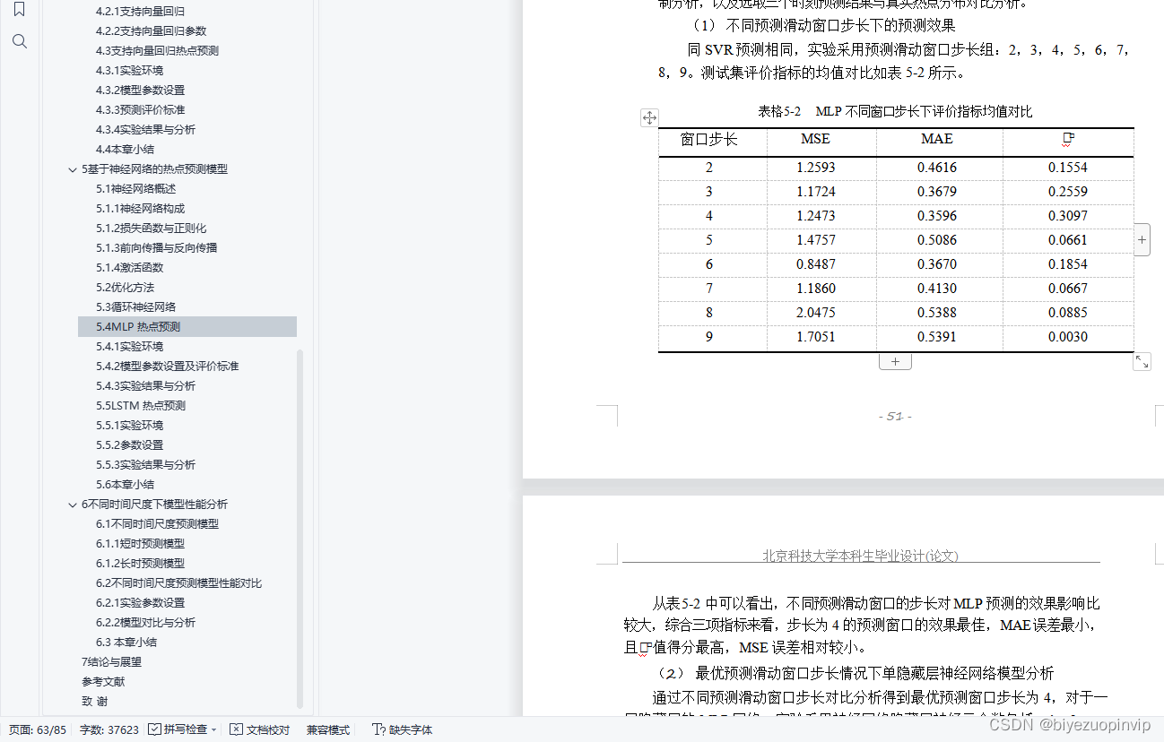Screen dimensions: 1164x742
Task: Collapse the 5基于神经网络的热点预测模型 outline section
Action: tap(73, 169)
